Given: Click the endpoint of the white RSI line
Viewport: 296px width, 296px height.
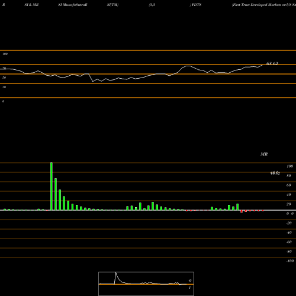Looking at the screenshot, I should [262, 65].
